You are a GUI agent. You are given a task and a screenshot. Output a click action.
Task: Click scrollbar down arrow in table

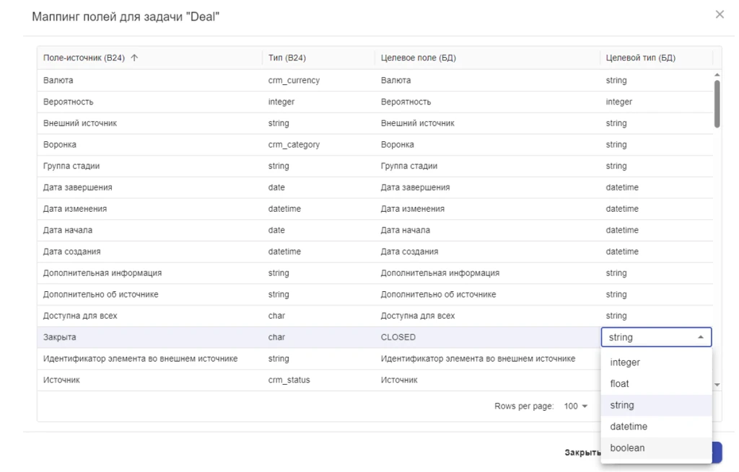(717, 386)
